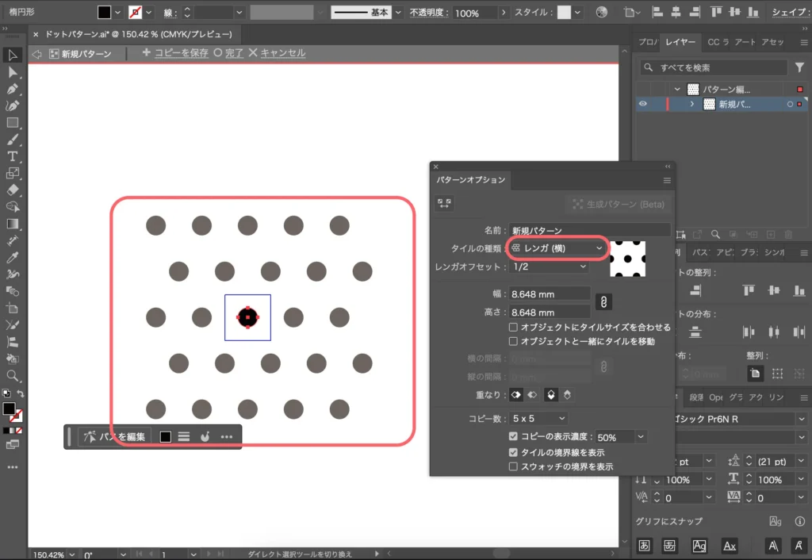This screenshot has height=560, width=812.
Task: Uncheck the copy display dimming checkbox
Action: (x=514, y=437)
